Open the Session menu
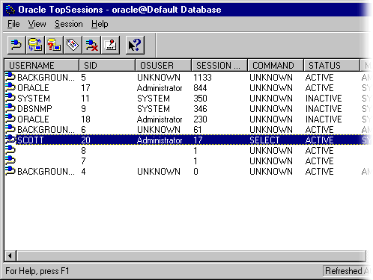The width and height of the screenshot is (373, 280). click(69, 24)
